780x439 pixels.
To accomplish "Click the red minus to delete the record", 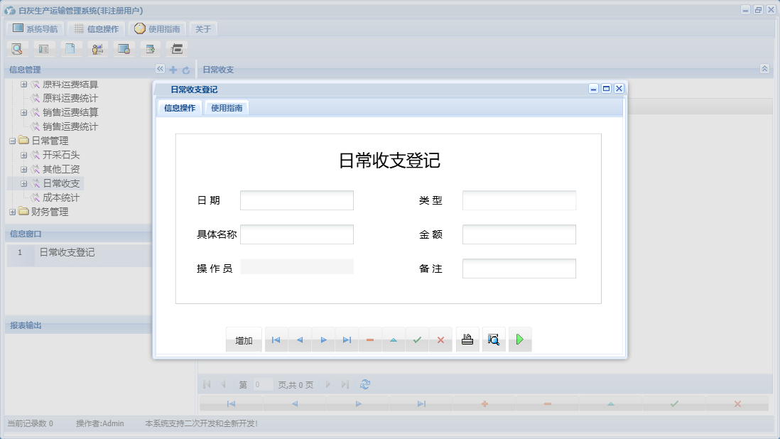I will point(369,340).
